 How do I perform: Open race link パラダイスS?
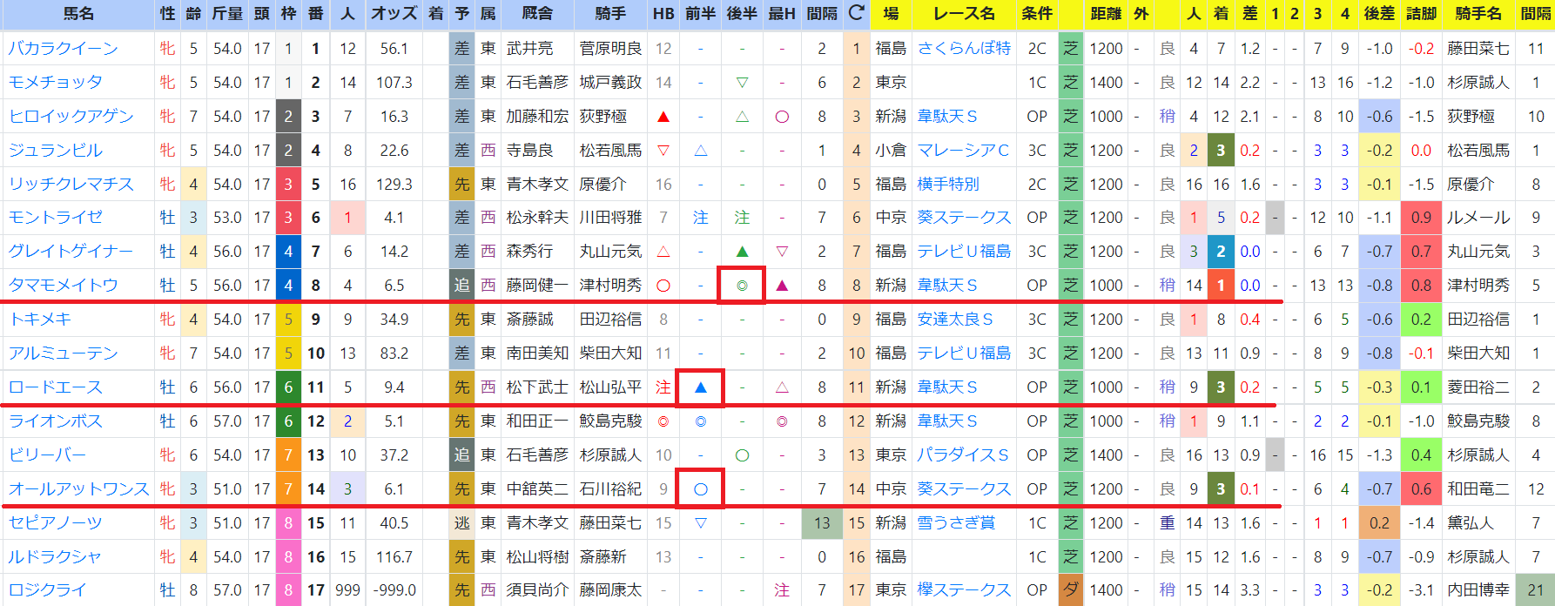(963, 455)
